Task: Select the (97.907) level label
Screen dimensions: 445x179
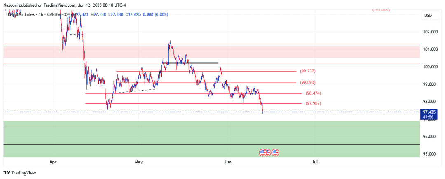Action: 313,104
